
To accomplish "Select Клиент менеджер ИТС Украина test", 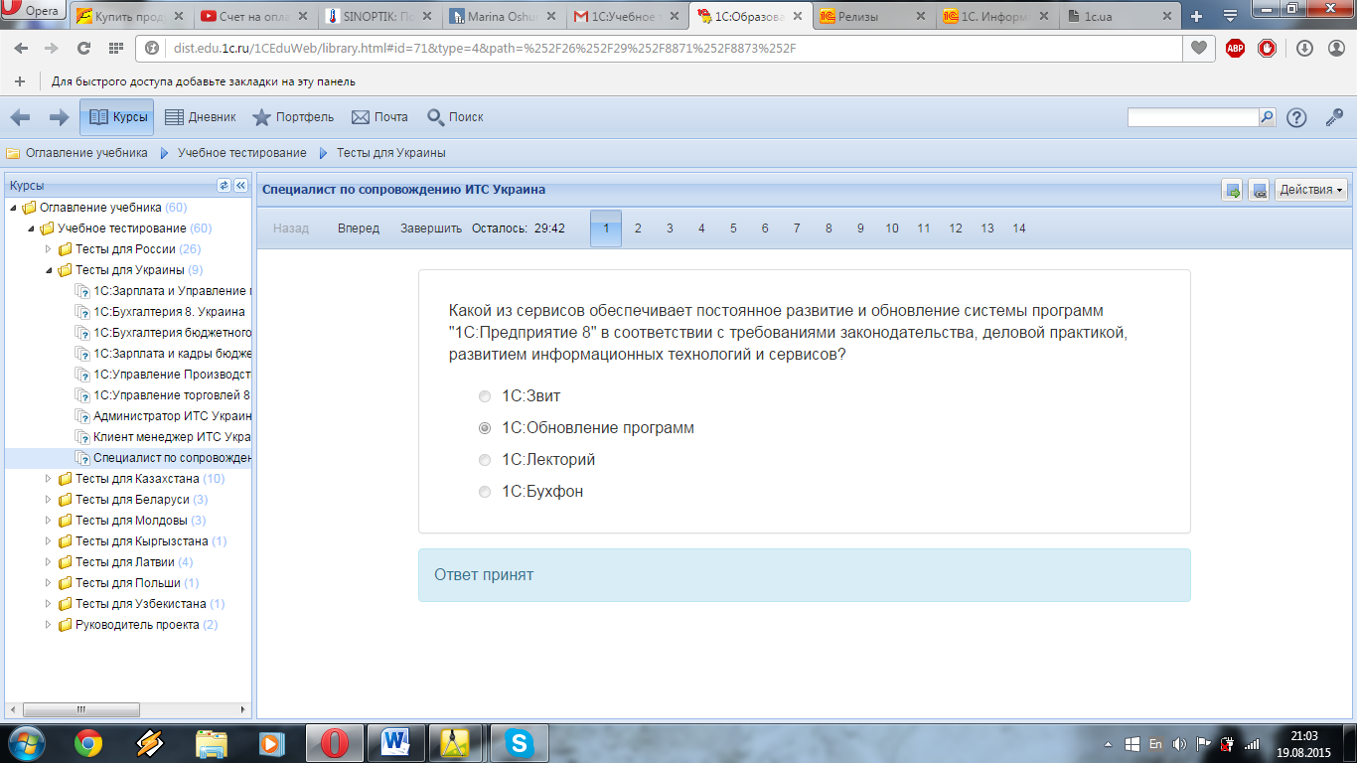I will [x=172, y=437].
